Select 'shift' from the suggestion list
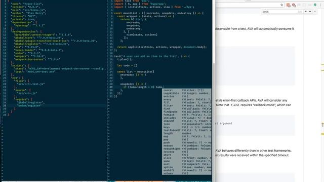 pos(187,155)
